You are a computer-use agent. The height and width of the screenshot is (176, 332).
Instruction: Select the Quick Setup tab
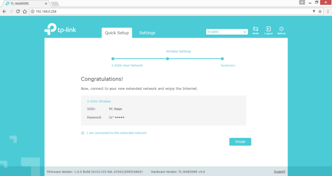(x=117, y=33)
